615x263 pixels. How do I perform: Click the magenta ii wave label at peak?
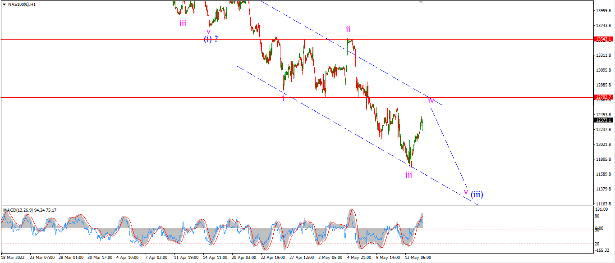tap(348, 29)
